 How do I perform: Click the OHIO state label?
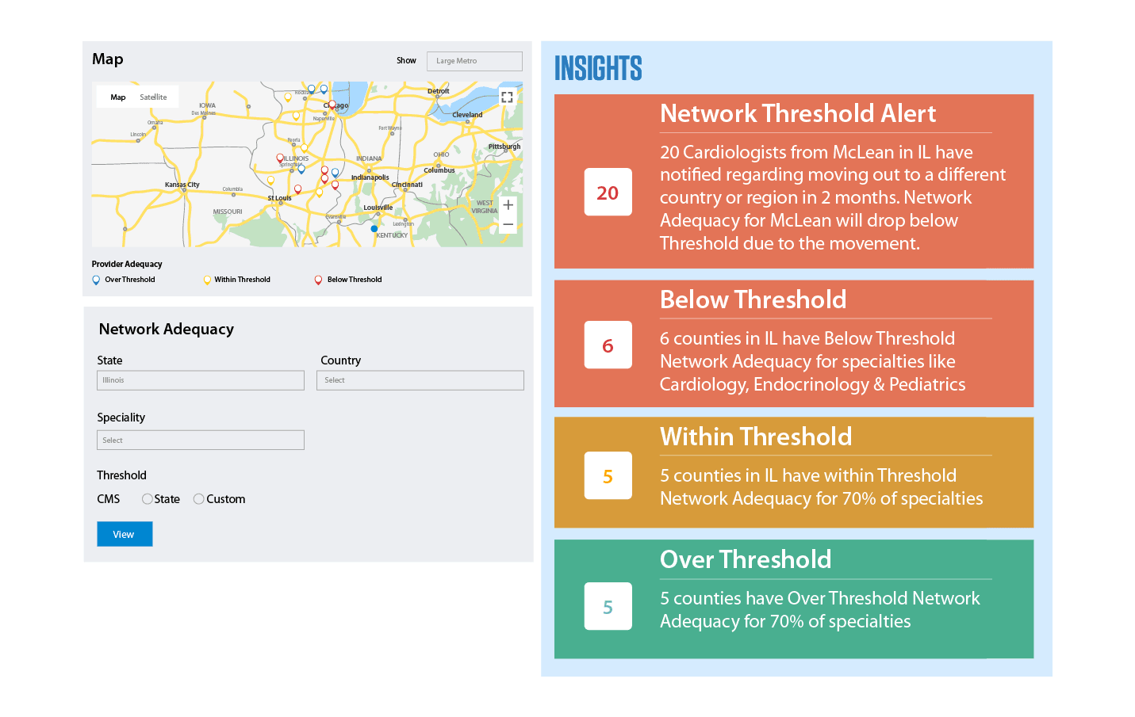click(441, 154)
